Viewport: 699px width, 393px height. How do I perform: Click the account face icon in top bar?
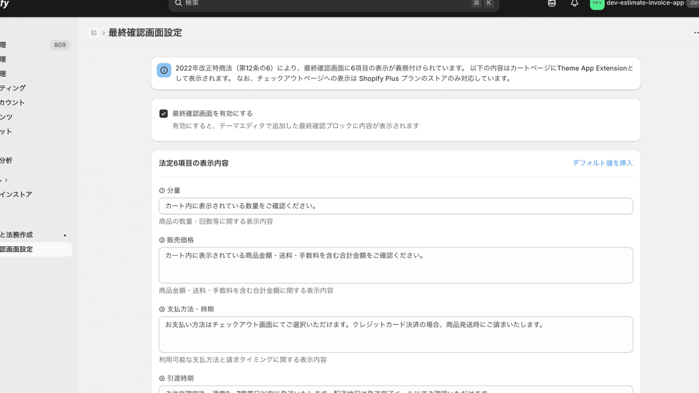[552, 4]
